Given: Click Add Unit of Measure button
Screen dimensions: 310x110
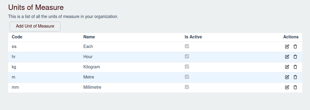Looking at the screenshot, I should pos(35,26).
